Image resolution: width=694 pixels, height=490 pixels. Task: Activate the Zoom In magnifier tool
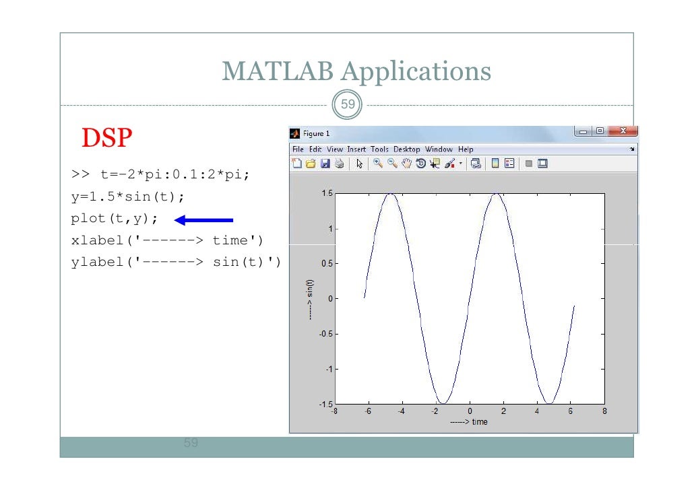pos(377,164)
